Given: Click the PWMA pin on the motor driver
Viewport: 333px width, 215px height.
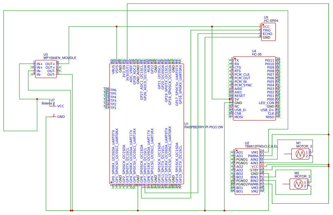Looking at the screenshot, I should coord(253,156).
